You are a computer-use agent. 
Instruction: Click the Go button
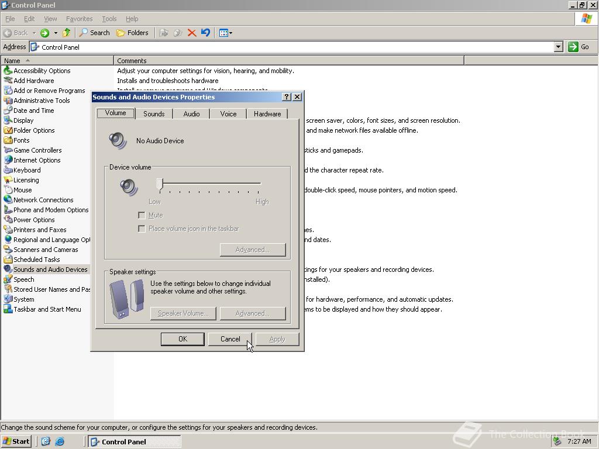tap(579, 47)
